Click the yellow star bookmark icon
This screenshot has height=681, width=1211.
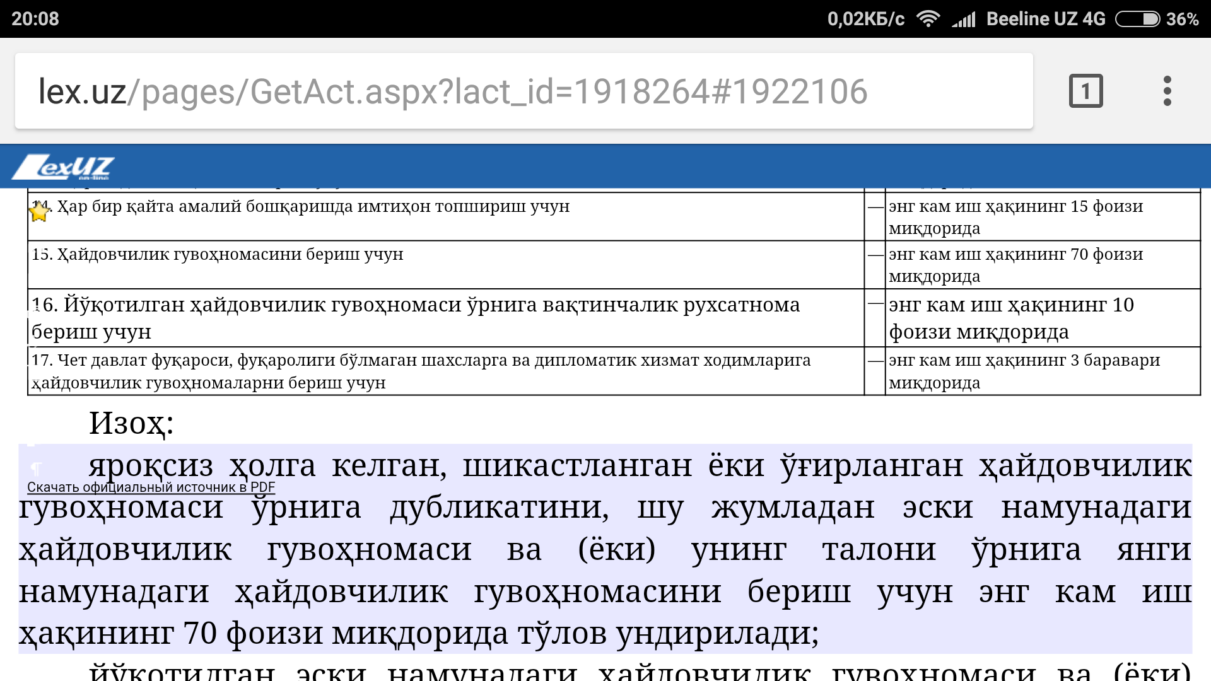(39, 211)
